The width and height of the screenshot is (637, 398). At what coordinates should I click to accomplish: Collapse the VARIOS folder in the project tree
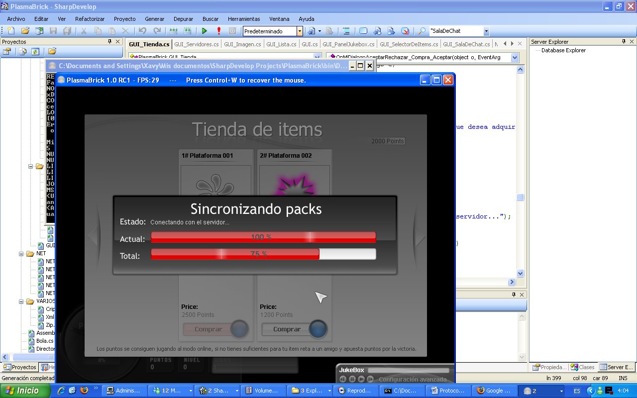22,301
